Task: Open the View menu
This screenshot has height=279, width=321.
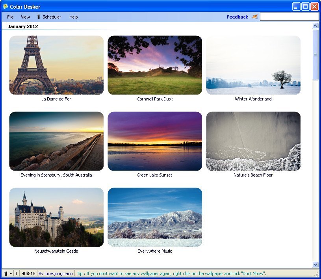Action: coord(25,17)
